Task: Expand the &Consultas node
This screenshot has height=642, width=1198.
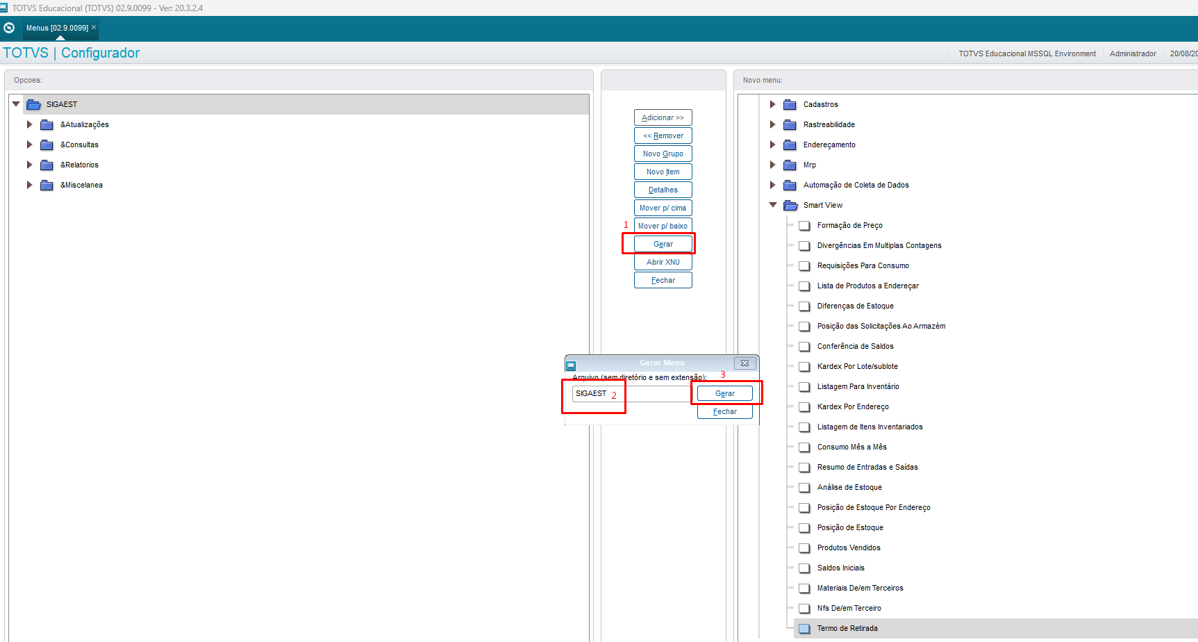Action: pos(29,145)
